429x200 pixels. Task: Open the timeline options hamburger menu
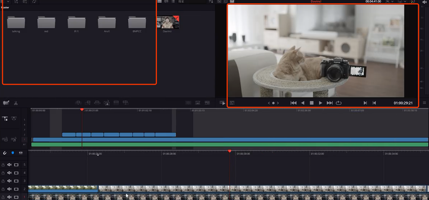425,103
